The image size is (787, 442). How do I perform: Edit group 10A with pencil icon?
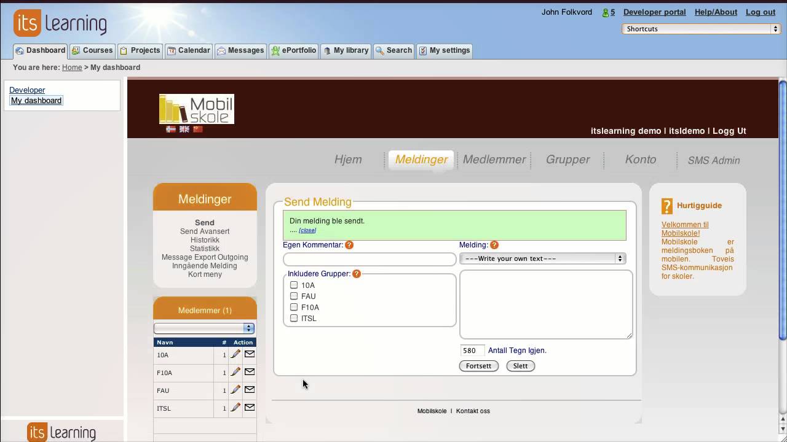(x=235, y=354)
